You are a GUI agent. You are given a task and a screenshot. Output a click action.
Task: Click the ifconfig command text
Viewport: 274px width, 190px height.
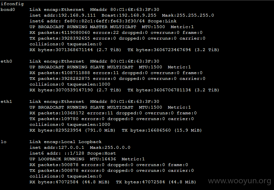point(12,4)
